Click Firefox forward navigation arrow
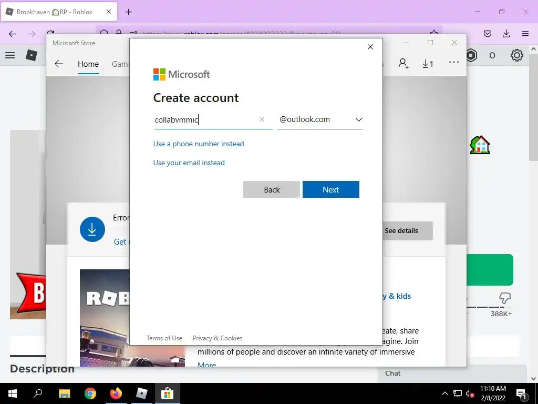 coord(32,34)
